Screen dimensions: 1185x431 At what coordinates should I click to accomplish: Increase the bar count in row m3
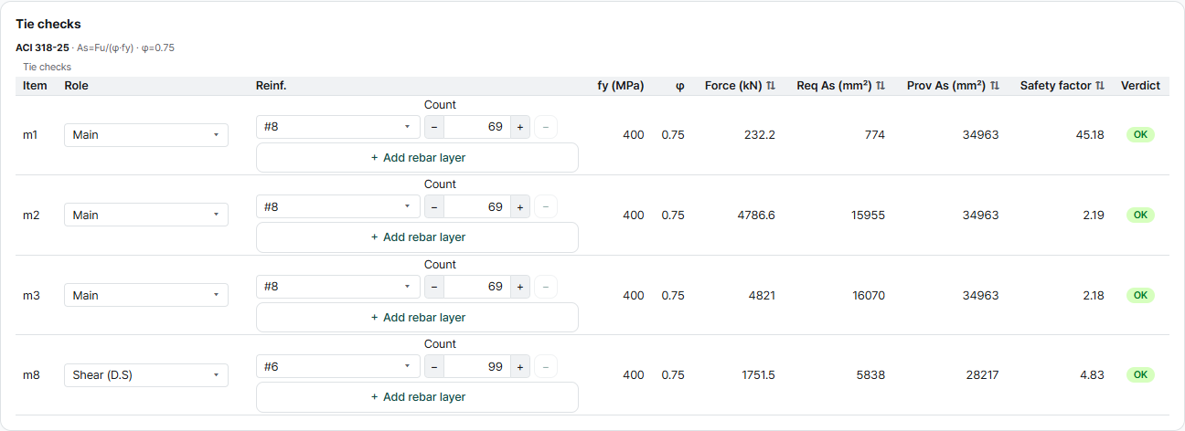[520, 287]
